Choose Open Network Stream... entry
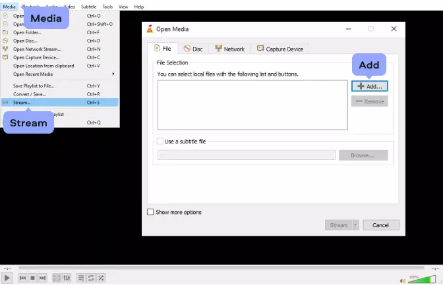The height and width of the screenshot is (285, 443). 60,49
